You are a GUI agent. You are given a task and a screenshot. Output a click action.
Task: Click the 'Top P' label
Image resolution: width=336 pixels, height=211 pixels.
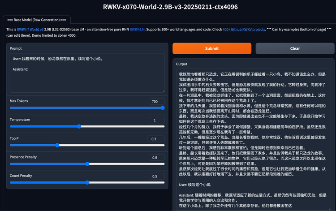tap(14, 138)
